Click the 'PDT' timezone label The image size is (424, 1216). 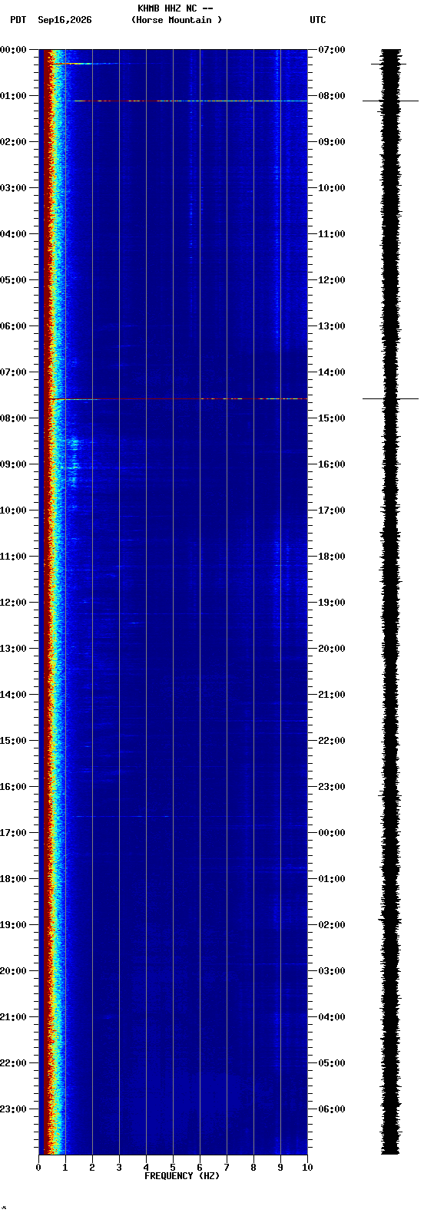click(x=18, y=20)
